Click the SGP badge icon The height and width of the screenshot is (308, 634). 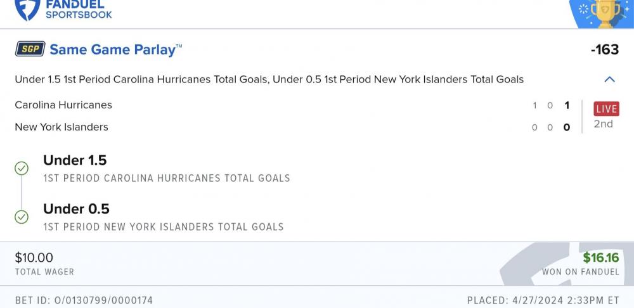tap(30, 49)
